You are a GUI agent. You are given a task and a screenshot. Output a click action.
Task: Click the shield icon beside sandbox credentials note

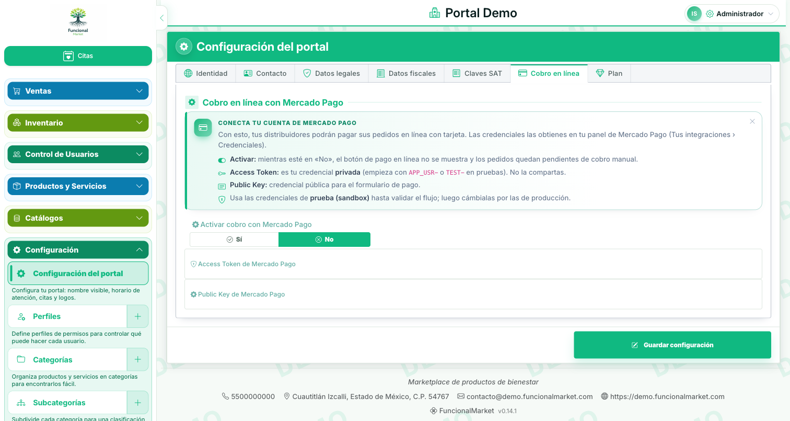[222, 199]
